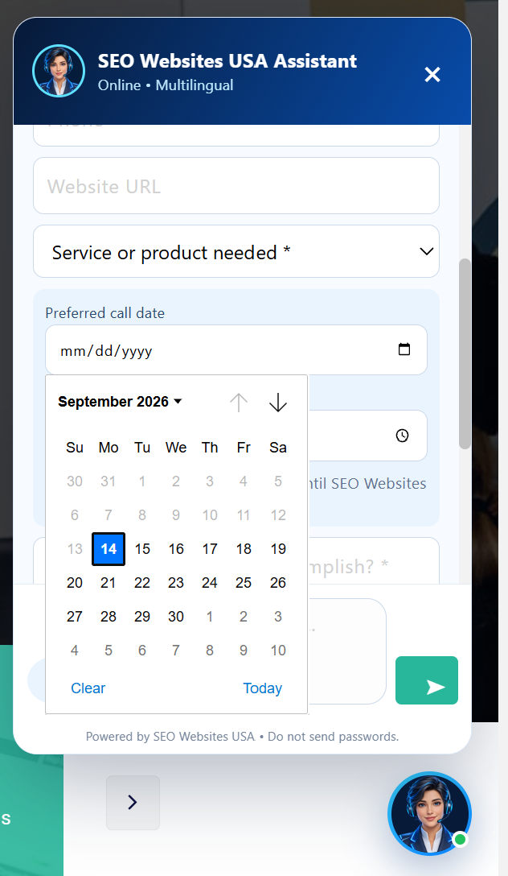508x876 pixels.
Task: Click the floating chat avatar launcher
Action: tap(429, 813)
